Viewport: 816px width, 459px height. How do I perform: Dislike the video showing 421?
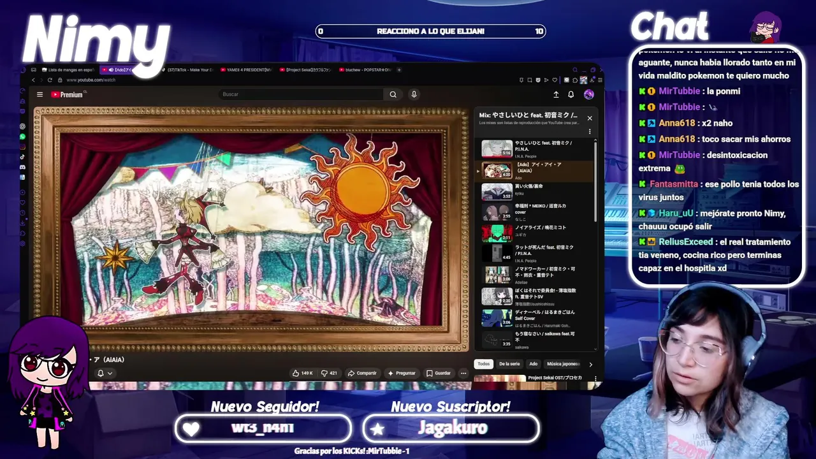coord(329,373)
